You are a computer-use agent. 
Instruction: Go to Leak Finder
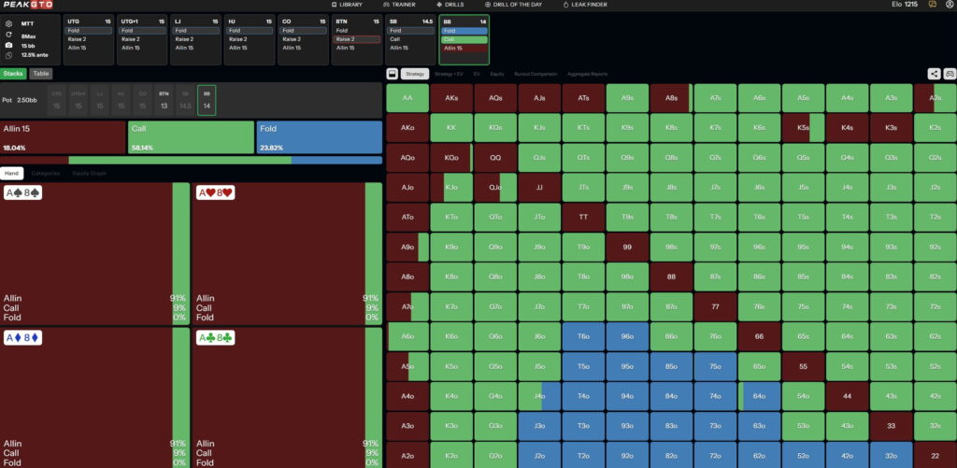(x=586, y=5)
